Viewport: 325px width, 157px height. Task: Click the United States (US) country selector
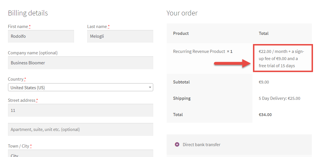[x=80, y=87]
